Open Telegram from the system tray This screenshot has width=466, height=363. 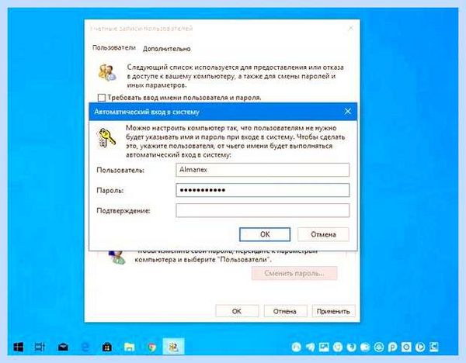click(x=310, y=347)
